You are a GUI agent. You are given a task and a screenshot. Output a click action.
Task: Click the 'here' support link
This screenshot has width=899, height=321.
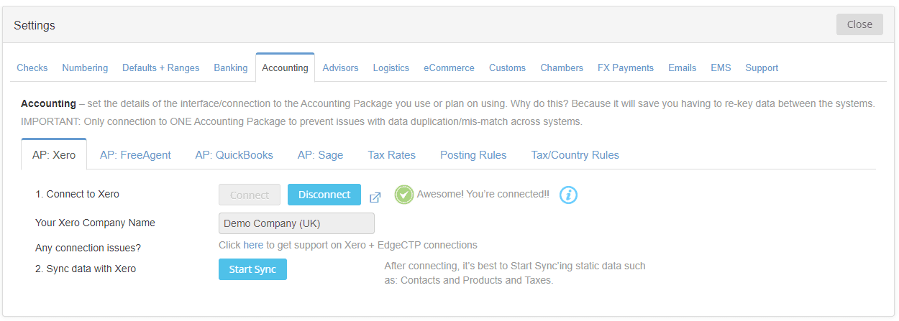coord(253,245)
